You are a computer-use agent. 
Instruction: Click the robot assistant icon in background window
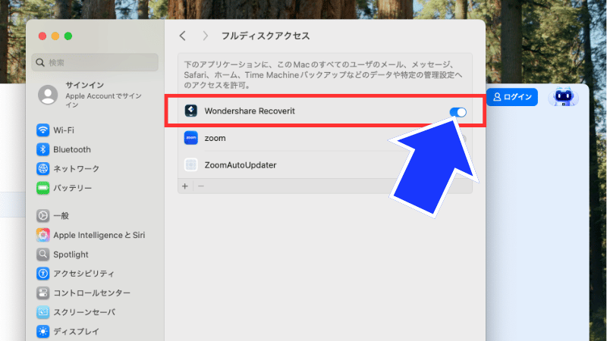pyautogui.click(x=563, y=97)
